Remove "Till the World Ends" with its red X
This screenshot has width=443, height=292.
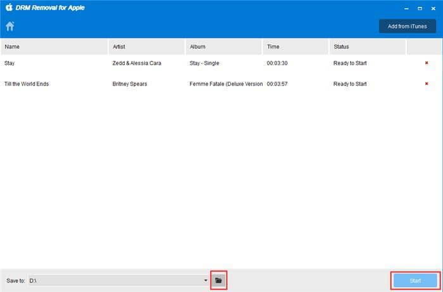427,84
